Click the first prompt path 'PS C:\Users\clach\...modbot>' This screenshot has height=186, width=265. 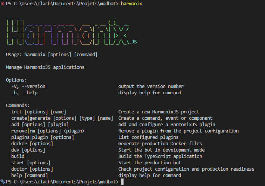[62, 4]
